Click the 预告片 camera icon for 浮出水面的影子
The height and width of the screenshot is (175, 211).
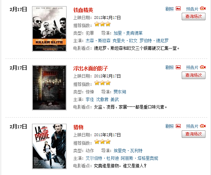203,67
